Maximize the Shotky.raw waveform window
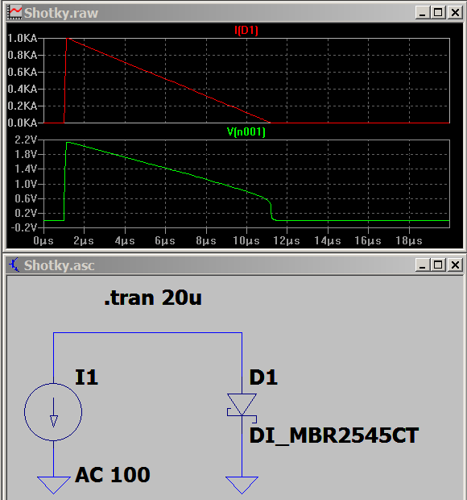The image size is (467, 500). [438, 13]
